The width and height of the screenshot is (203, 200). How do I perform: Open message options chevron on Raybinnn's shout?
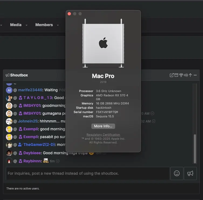(x=58, y=161)
